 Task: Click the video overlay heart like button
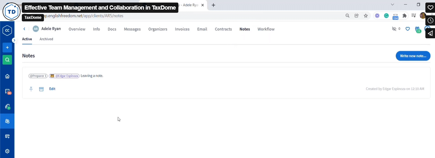pos(430,8)
